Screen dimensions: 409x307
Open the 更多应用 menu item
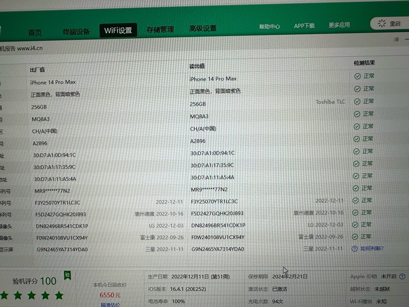coord(339,25)
